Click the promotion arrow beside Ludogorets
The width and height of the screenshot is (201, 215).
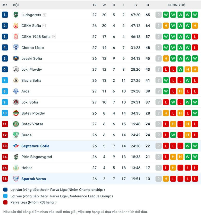pos(44,15)
